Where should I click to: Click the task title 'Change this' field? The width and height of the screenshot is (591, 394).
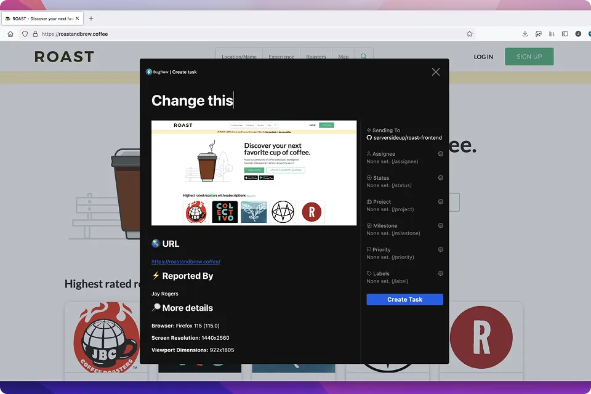point(192,101)
